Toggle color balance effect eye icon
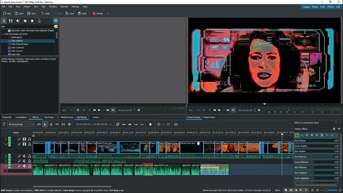Viewport: 343px width, 193px height. tap(312, 135)
